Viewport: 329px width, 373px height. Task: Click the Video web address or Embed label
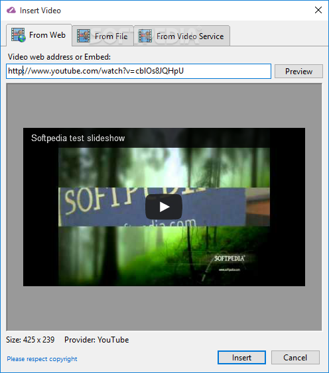point(59,57)
